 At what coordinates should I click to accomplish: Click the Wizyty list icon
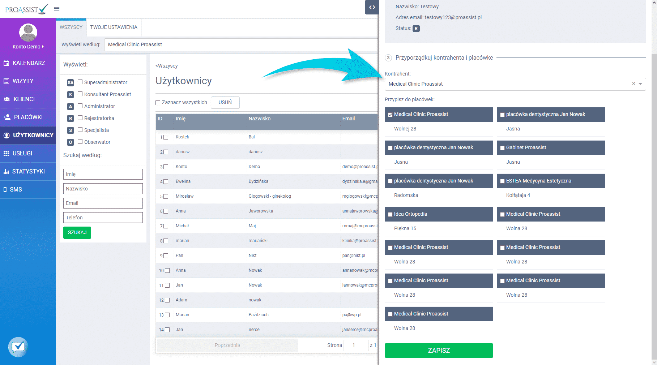[6, 81]
